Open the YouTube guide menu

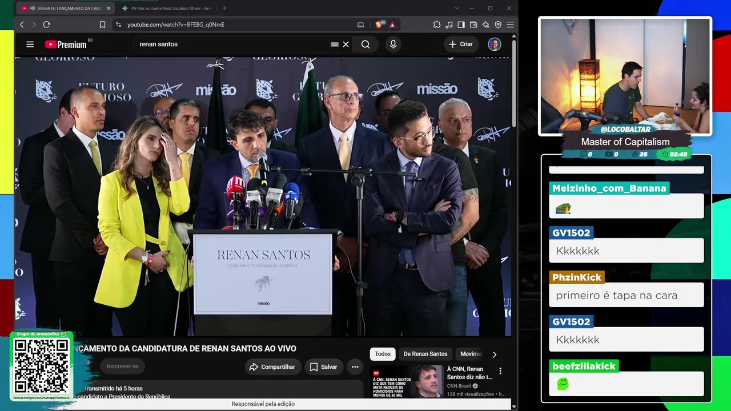click(x=30, y=44)
